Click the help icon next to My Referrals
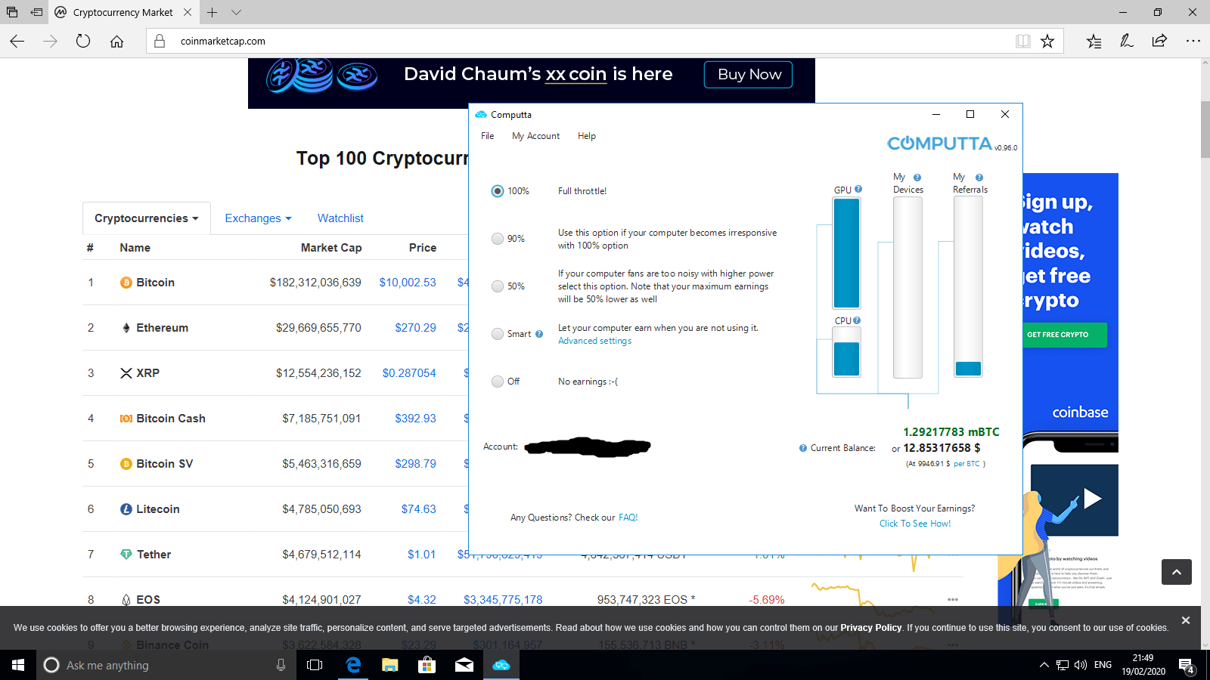 point(979,178)
